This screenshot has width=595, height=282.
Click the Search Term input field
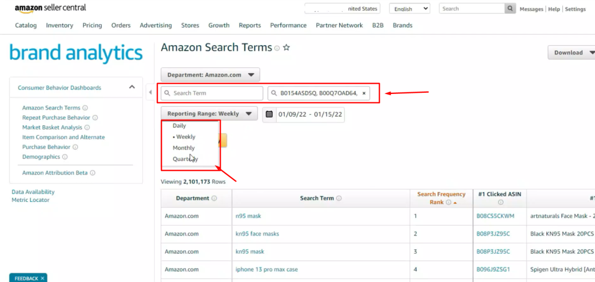click(212, 93)
